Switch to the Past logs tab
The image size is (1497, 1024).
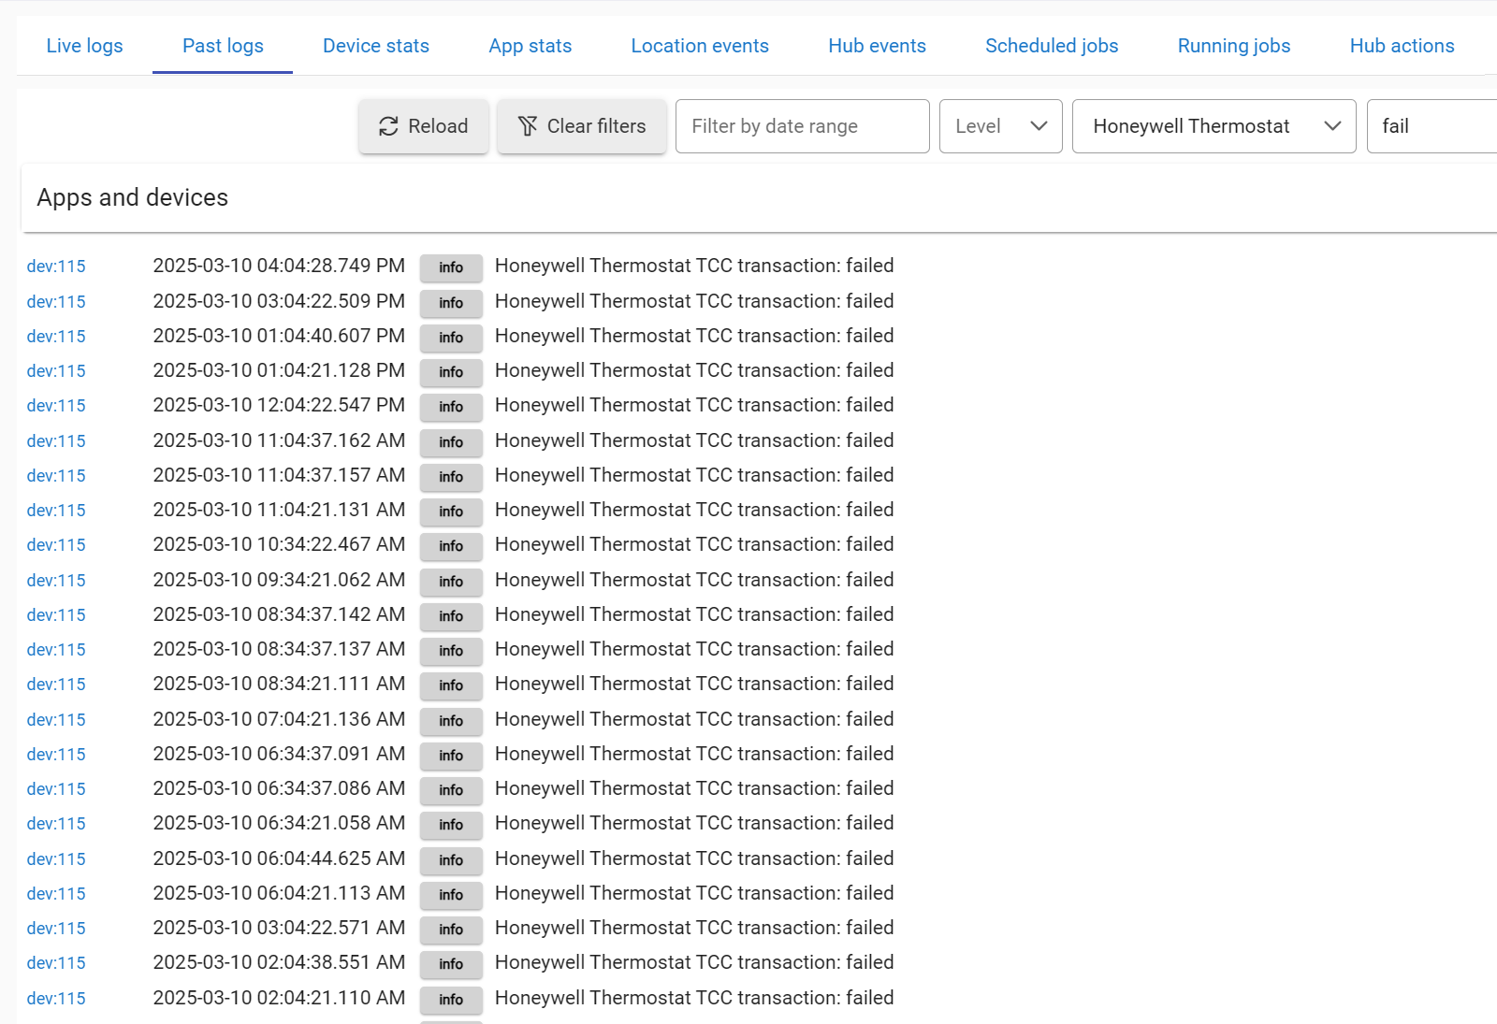tap(223, 46)
